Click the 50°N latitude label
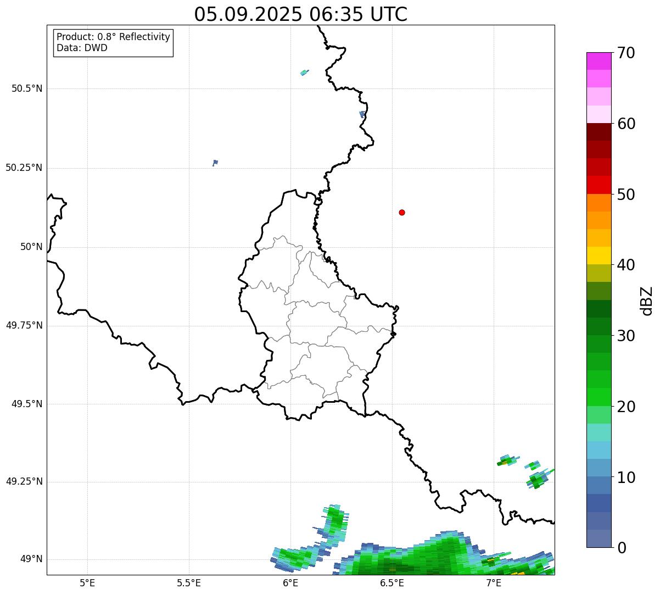This screenshot has height=594, width=660. click(31, 247)
